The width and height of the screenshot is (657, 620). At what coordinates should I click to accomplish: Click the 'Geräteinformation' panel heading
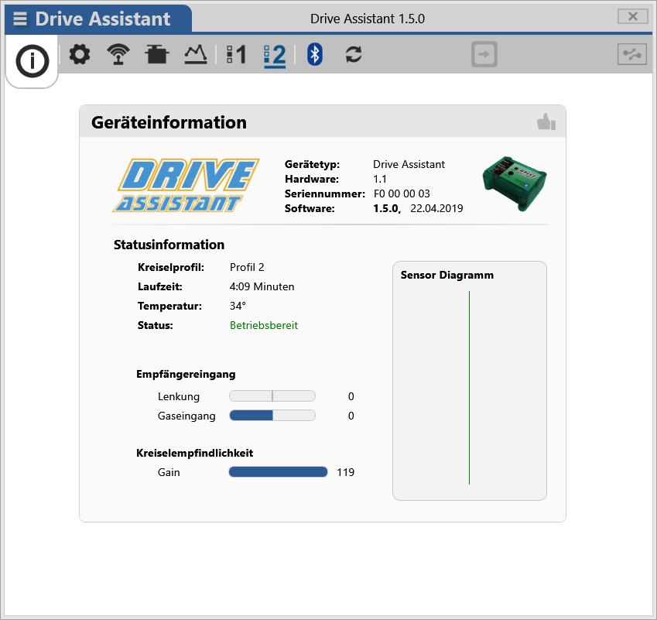pyautogui.click(x=169, y=122)
